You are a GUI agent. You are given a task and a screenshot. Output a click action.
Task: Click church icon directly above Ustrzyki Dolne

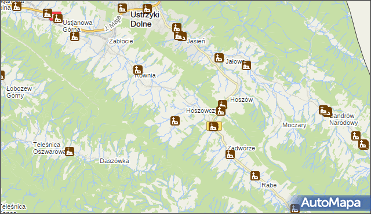pos(147,9)
